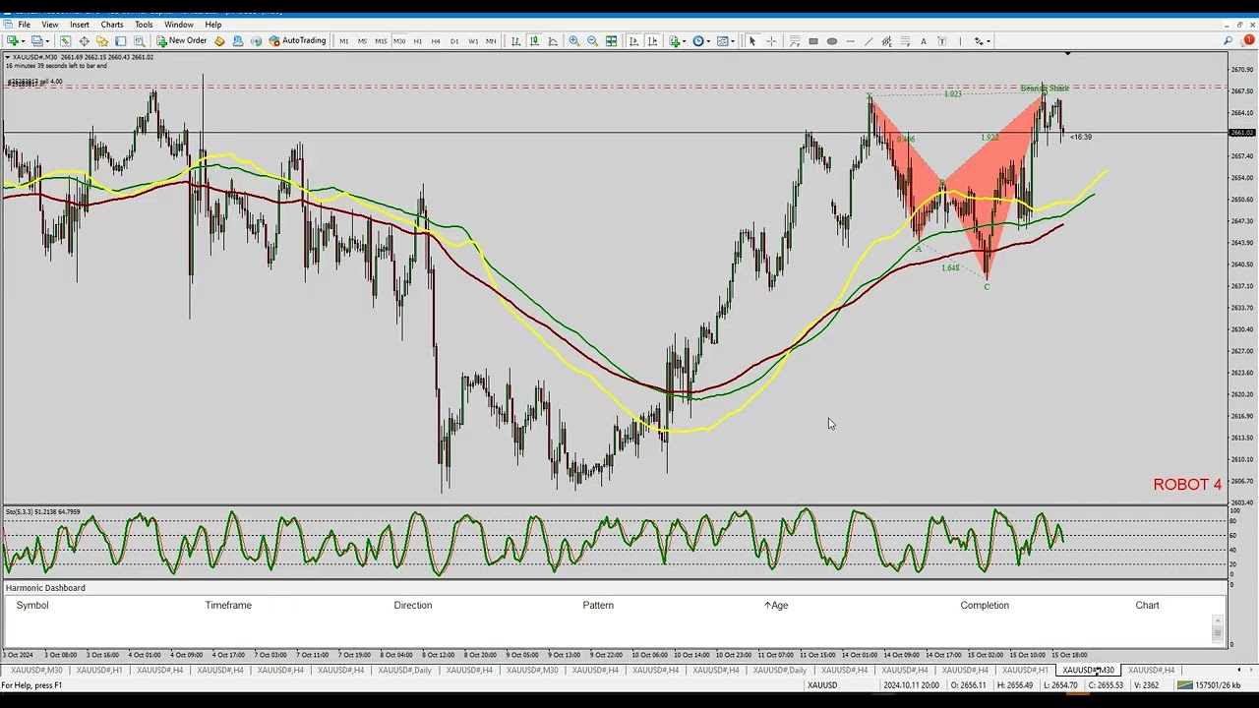Image resolution: width=1259 pixels, height=708 pixels.
Task: Enable chart auto scroll icon
Action: click(x=633, y=41)
